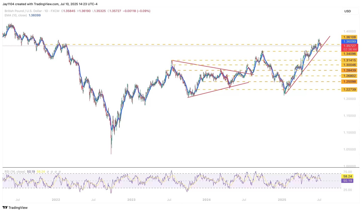Select the EMA (10, close) indicator legend

coord(16,15)
